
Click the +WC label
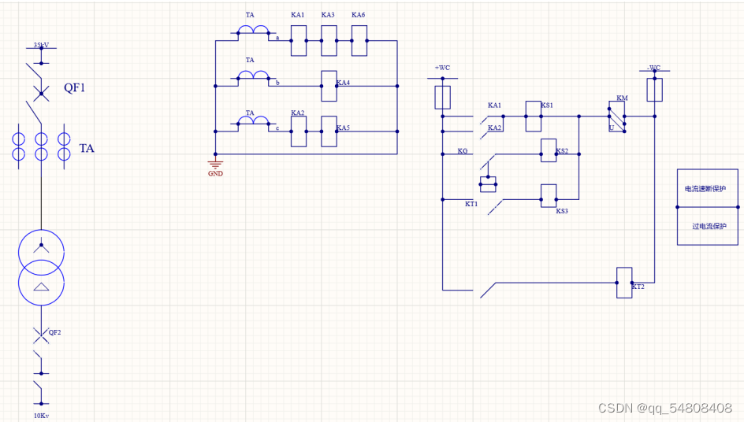point(442,68)
